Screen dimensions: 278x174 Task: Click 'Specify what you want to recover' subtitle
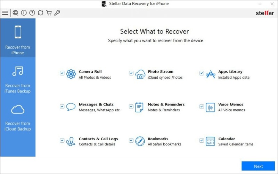(x=155, y=41)
